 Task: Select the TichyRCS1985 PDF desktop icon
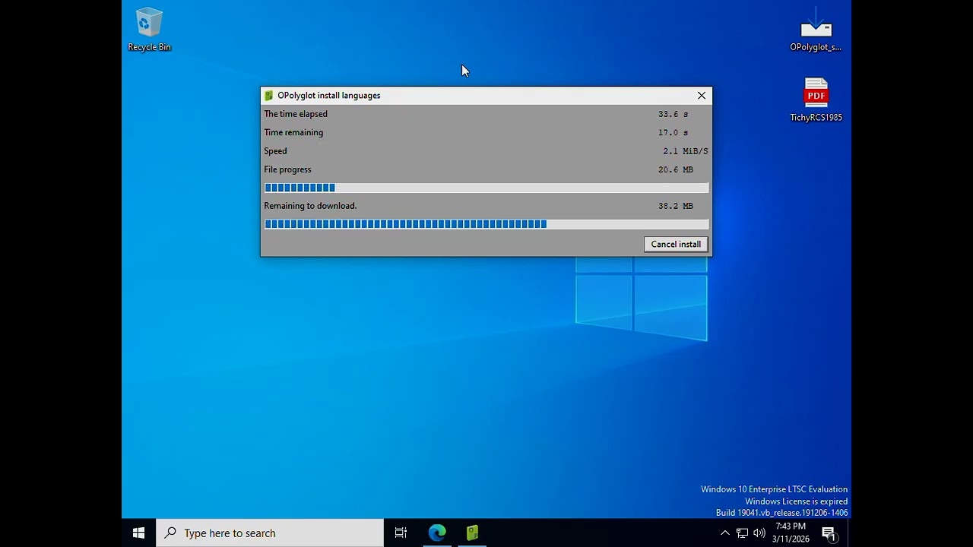(816, 100)
